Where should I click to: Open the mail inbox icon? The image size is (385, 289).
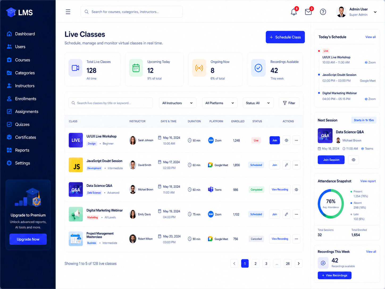tap(308, 12)
